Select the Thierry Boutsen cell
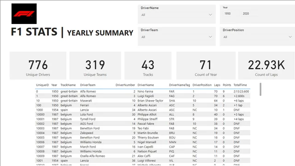The image size is (295, 166). [x=148, y=137]
